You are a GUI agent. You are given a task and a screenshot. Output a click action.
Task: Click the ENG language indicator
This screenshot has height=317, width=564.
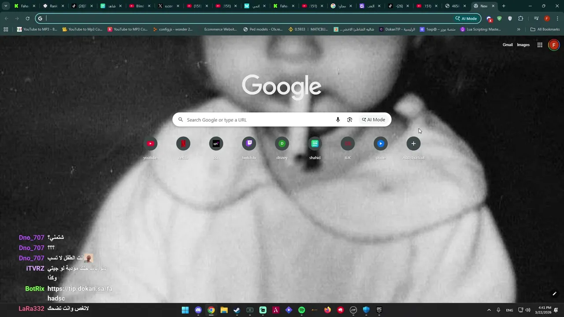[509, 310]
